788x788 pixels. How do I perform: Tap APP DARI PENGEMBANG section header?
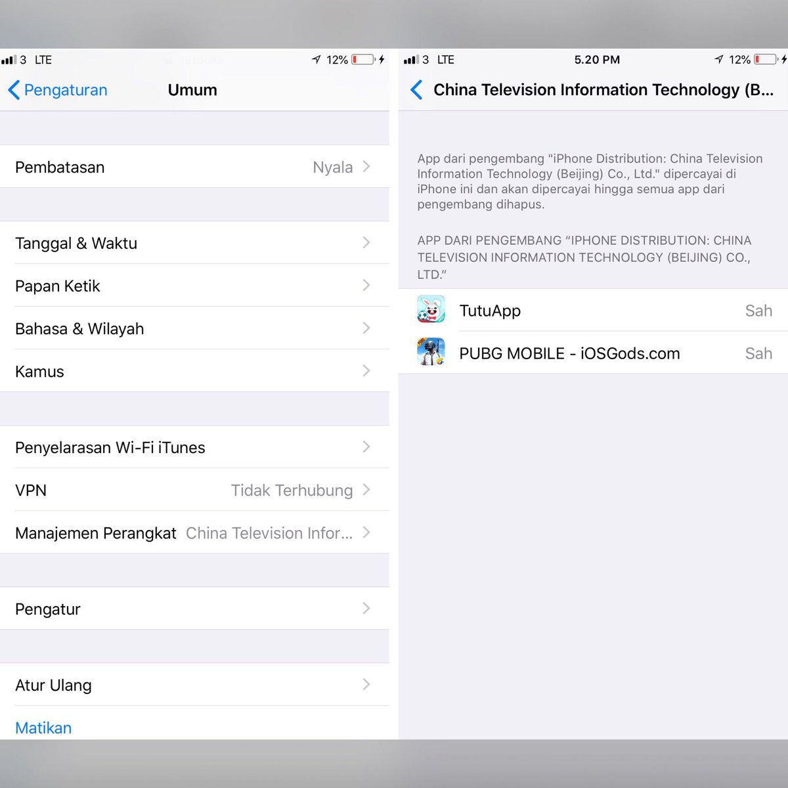point(584,257)
